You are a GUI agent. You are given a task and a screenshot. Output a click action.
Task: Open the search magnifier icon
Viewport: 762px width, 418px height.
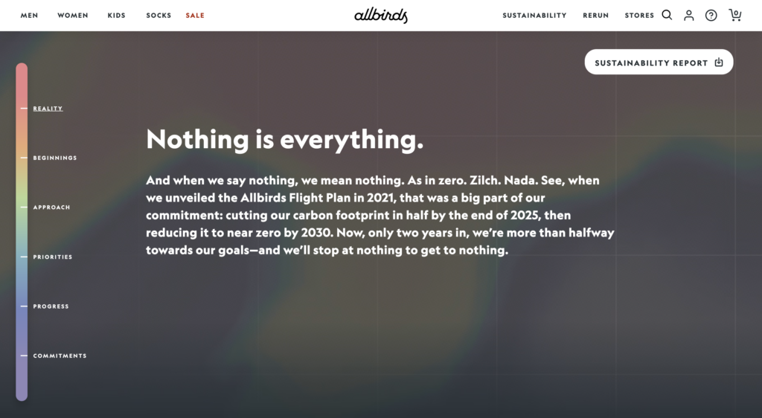(667, 15)
